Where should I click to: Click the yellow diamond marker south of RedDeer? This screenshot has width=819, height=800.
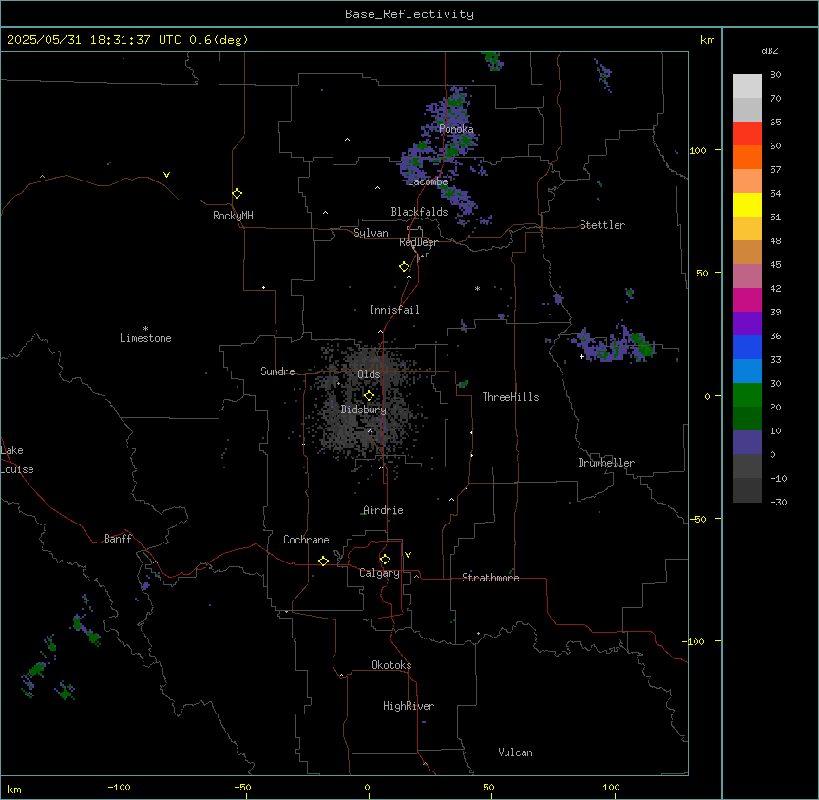[x=405, y=267]
